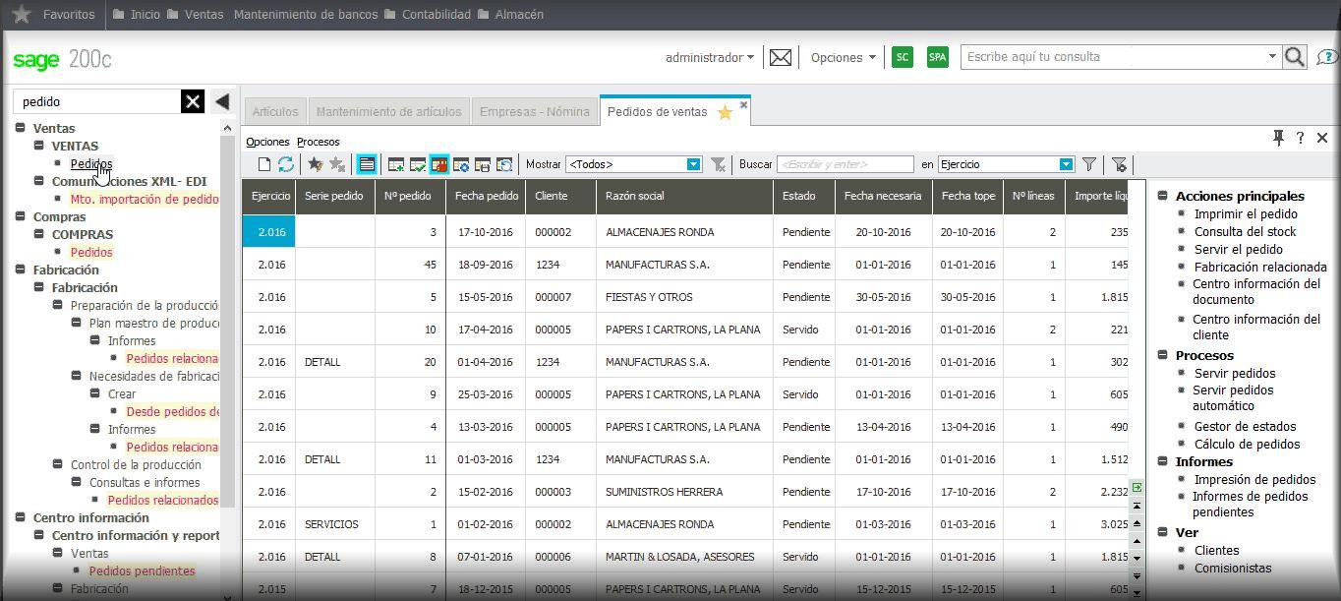Collapse the side menu with the arrow
This screenshot has width=1341, height=601.
tap(222, 101)
